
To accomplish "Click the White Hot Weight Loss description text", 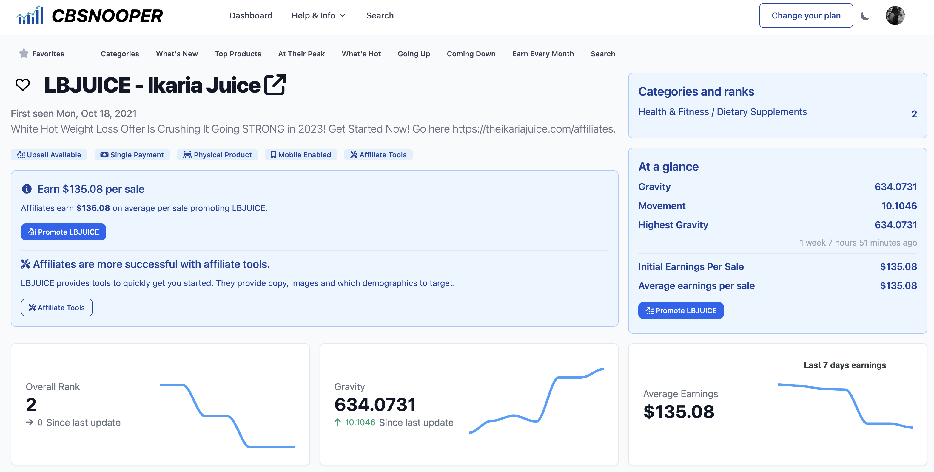I will click(x=313, y=129).
